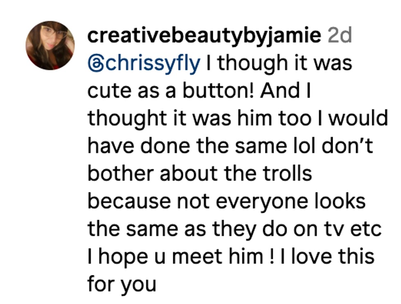Click the line "bother about the trolls"
The height and width of the screenshot is (304, 401).
pyautogui.click(x=200, y=173)
